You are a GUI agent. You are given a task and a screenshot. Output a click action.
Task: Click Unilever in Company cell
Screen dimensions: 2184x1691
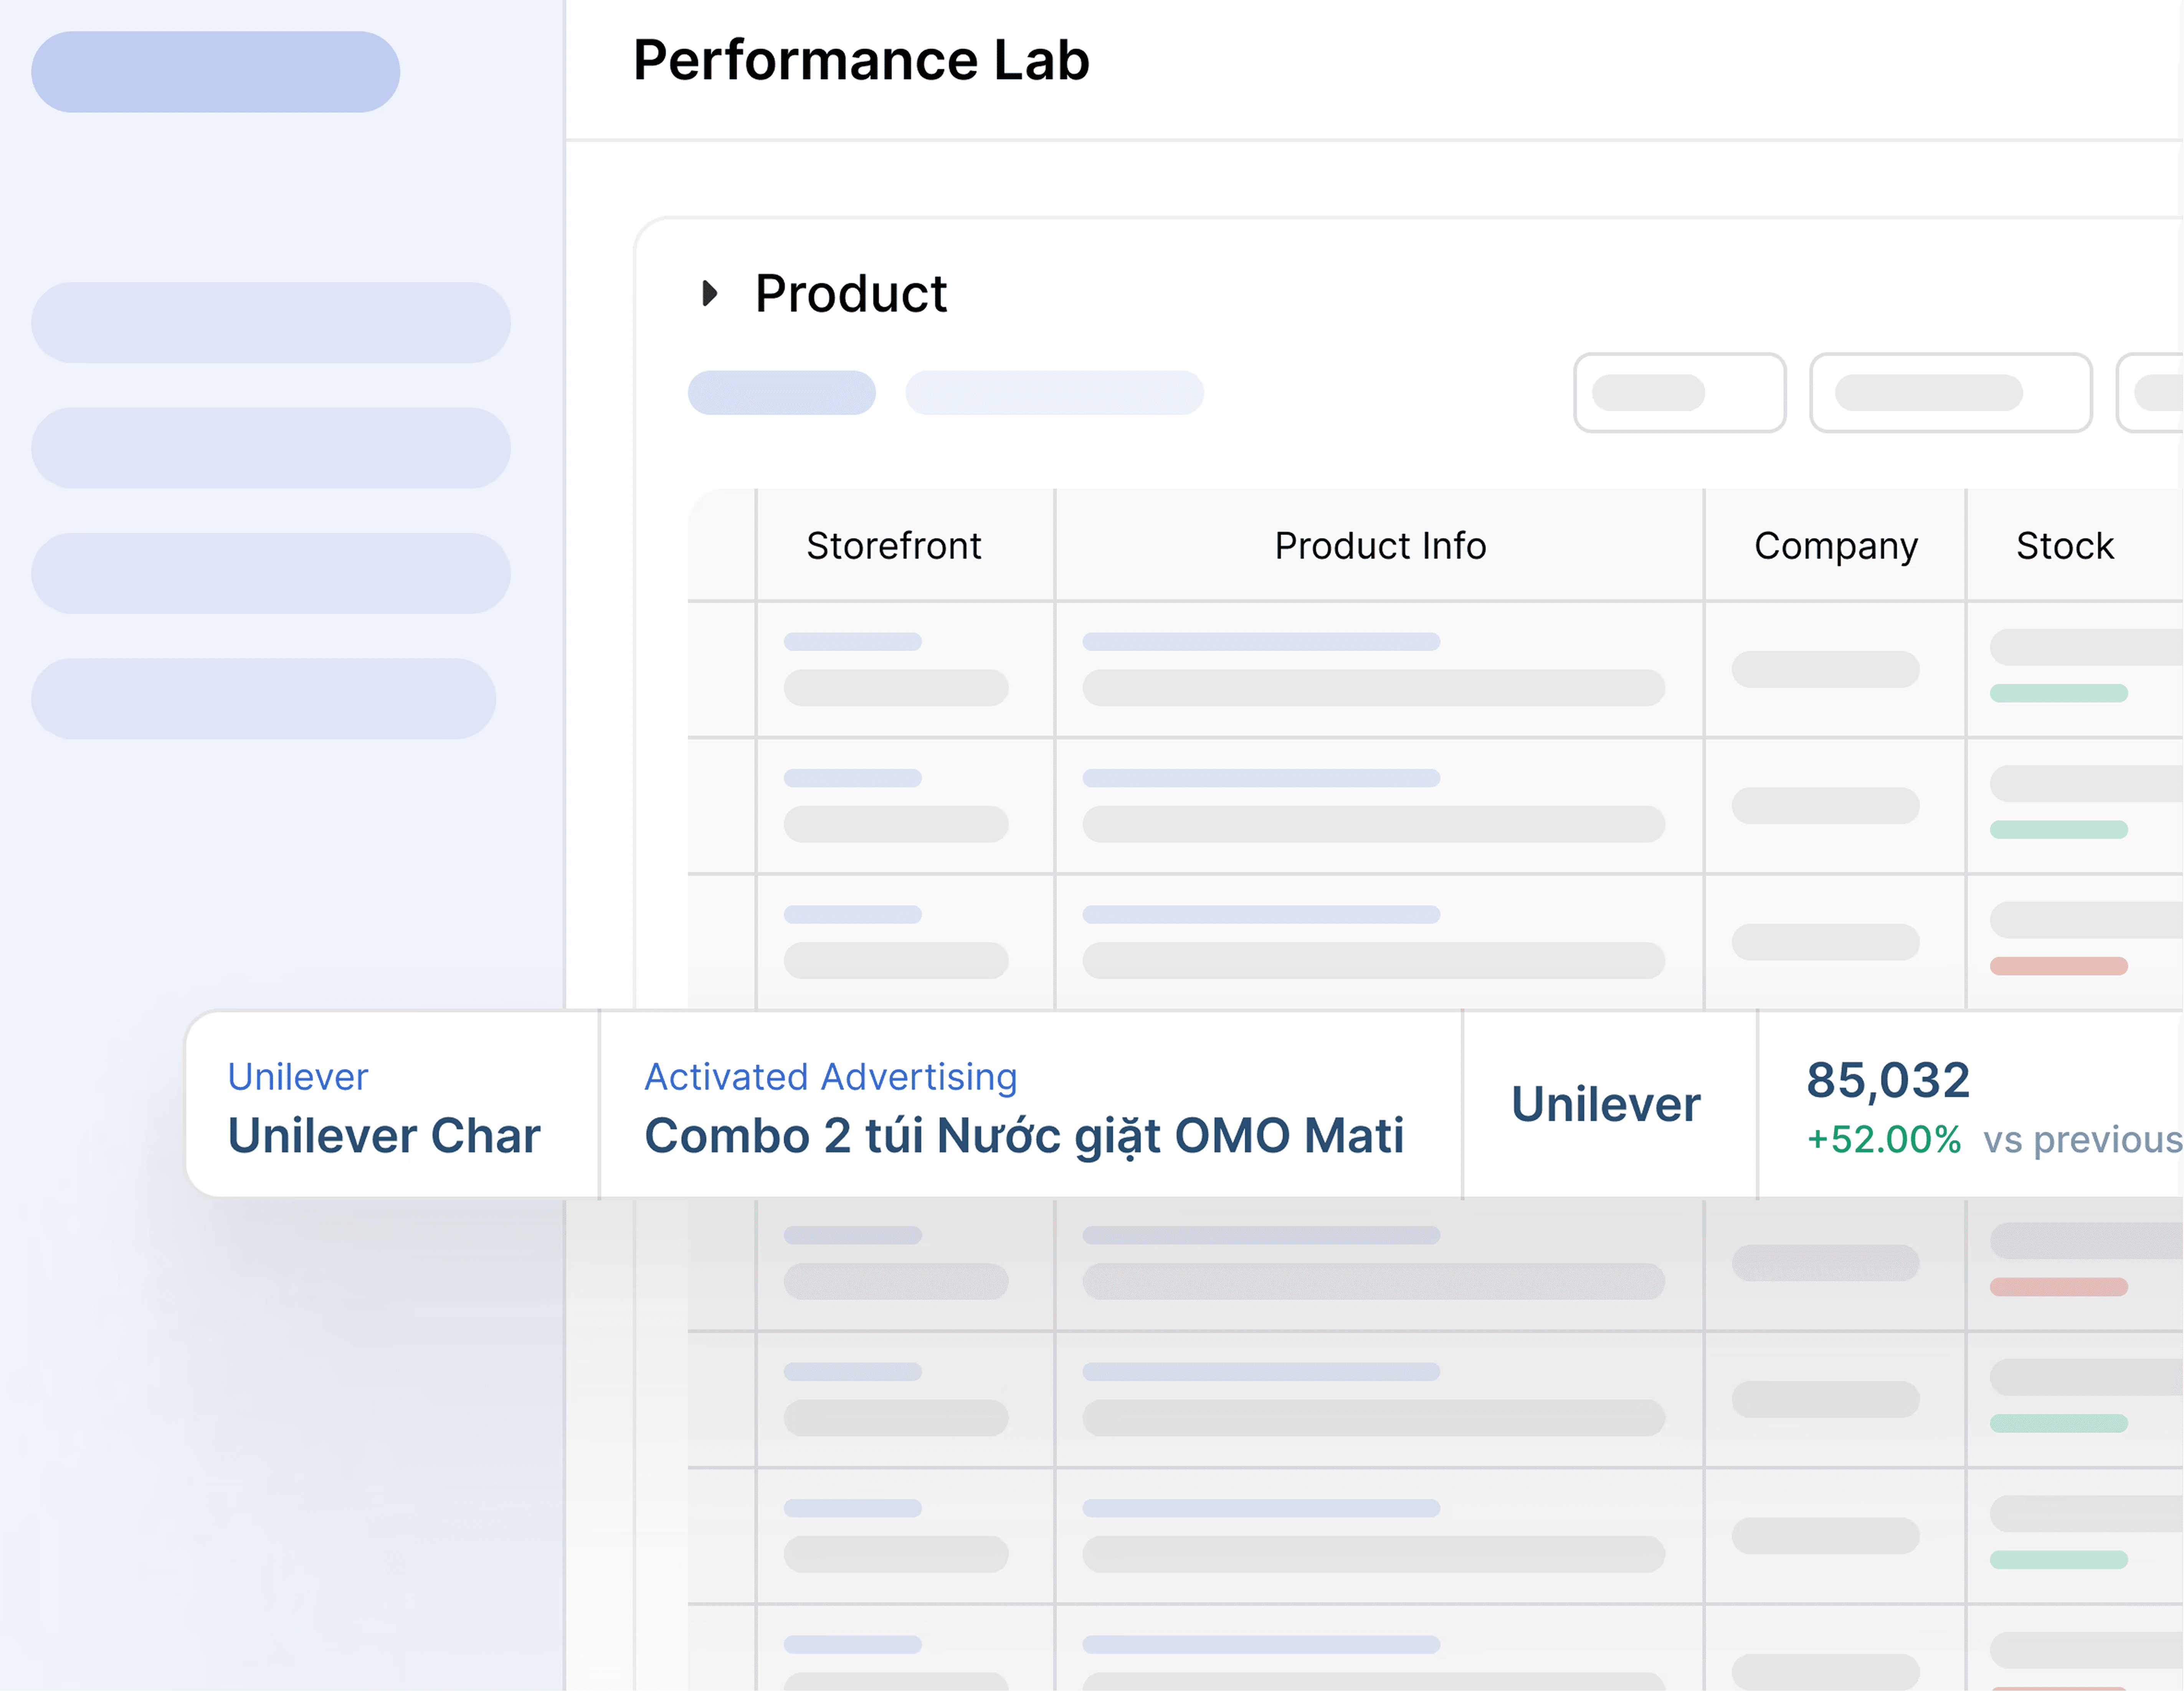(x=1605, y=1104)
